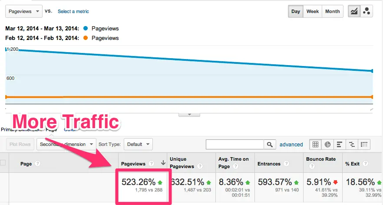Open the Sort Type Default dropdown
Image resolution: width=383 pixels, height=205 pixels.
(x=138, y=144)
